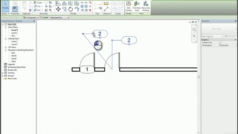
Task: Expand the Families tree node
Action: [x=3, y=73]
